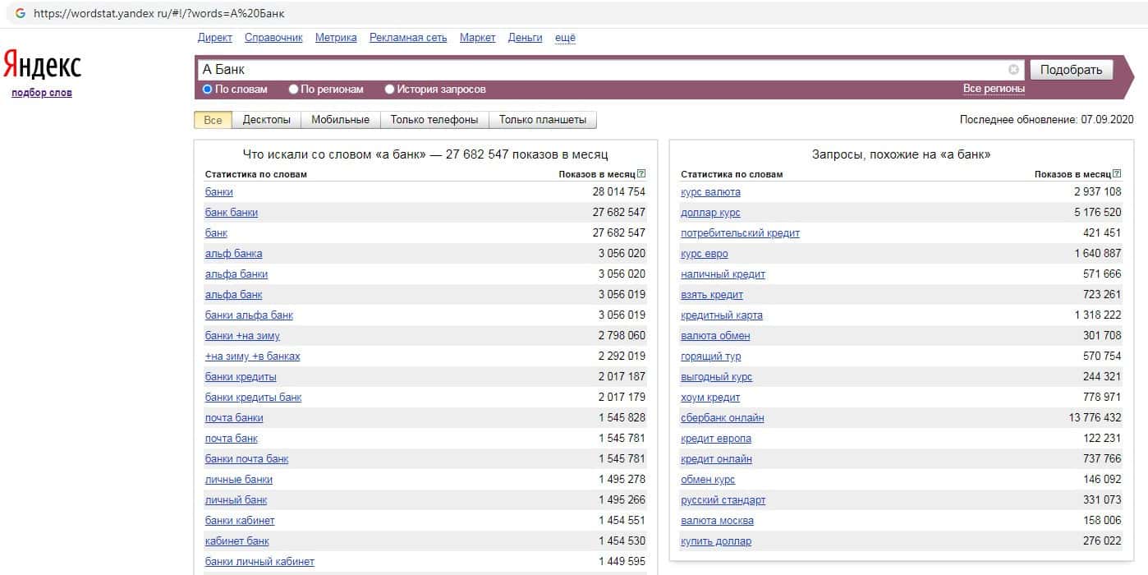Click the Google site icon in address bar
Image resolution: width=1148 pixels, height=575 pixels.
click(x=20, y=13)
